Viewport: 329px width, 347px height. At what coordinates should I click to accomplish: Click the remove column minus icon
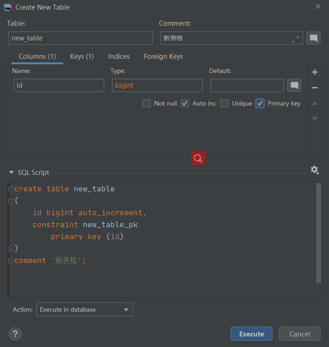[x=314, y=87]
